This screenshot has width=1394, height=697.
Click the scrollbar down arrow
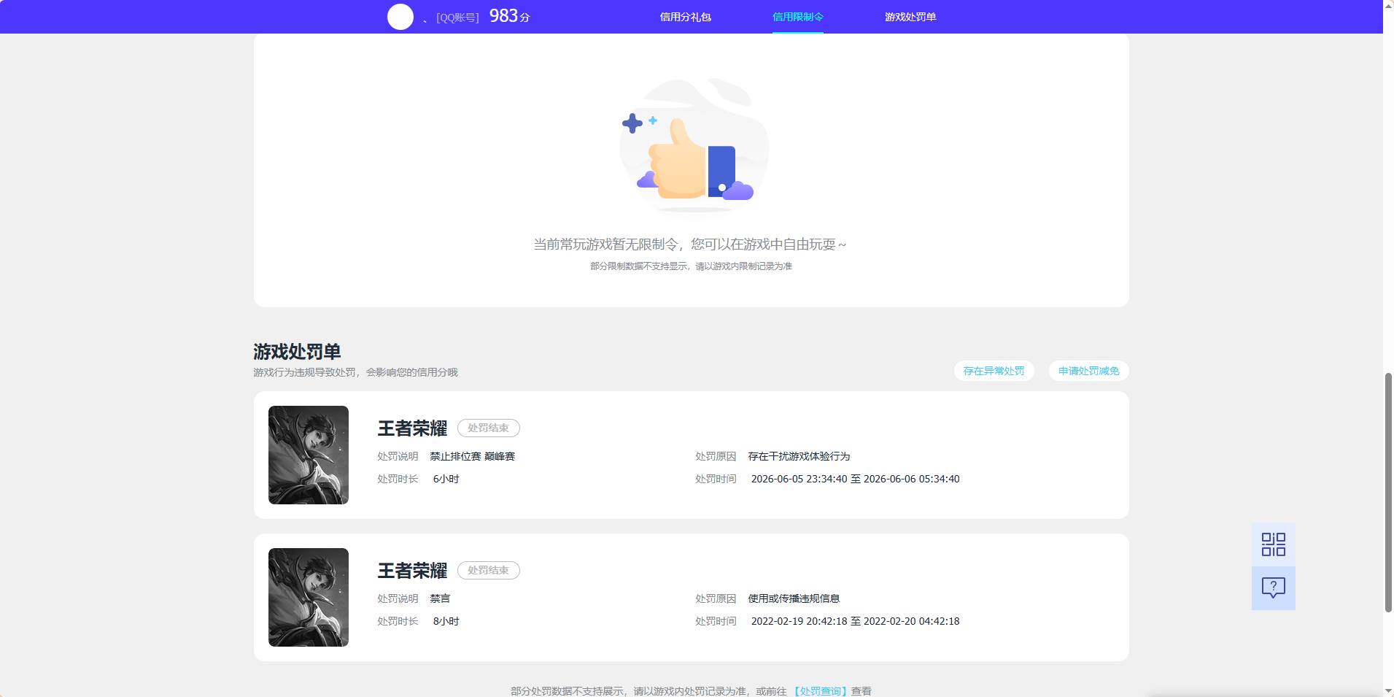point(1388,691)
